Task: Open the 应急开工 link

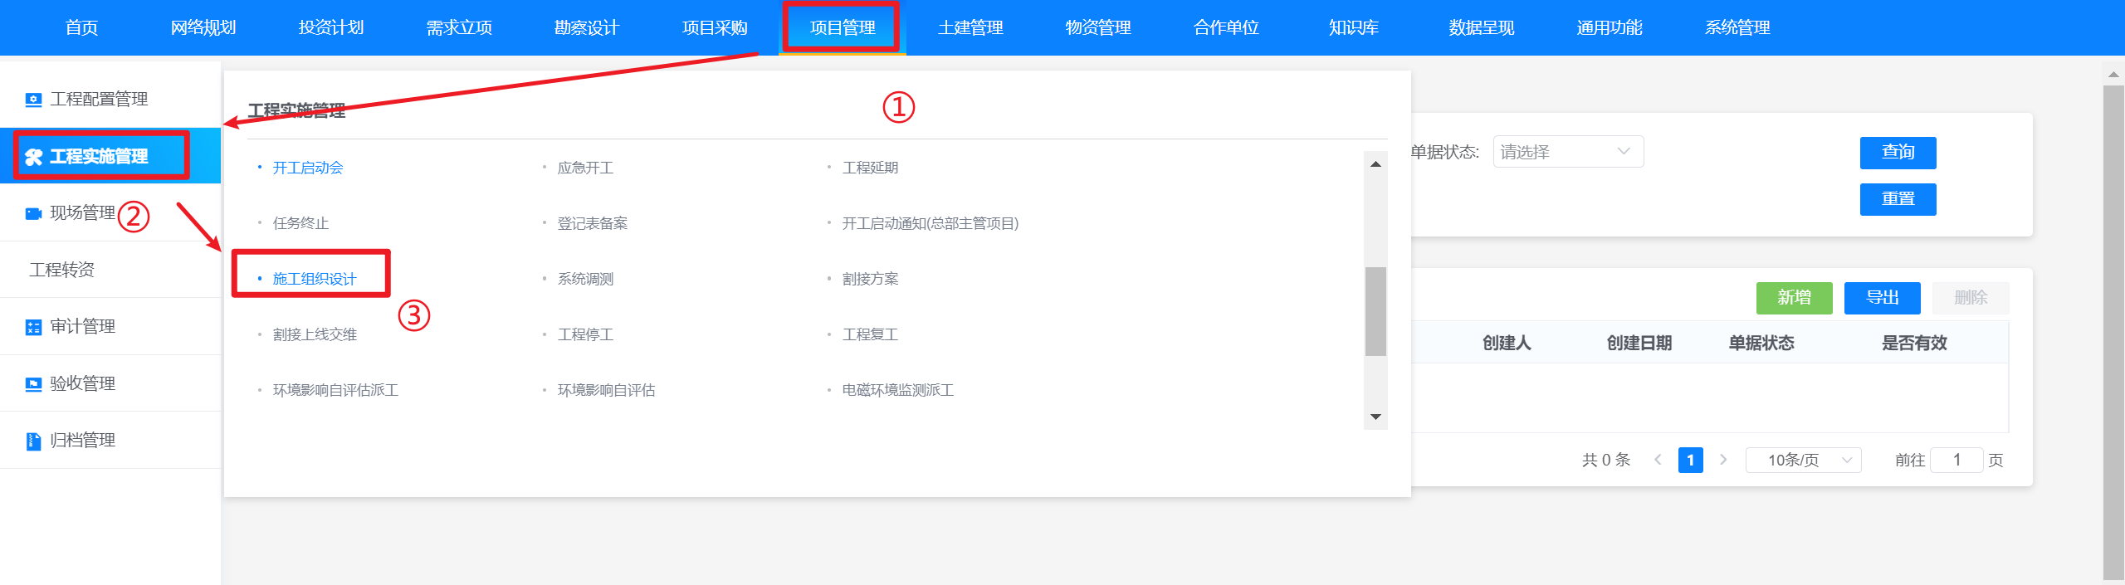Action: (x=585, y=168)
